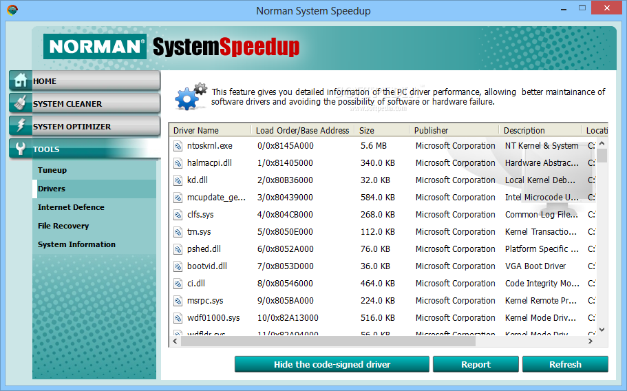Click the Norman app icon in title bar
Viewport: 627px width, 391px height.
12,10
